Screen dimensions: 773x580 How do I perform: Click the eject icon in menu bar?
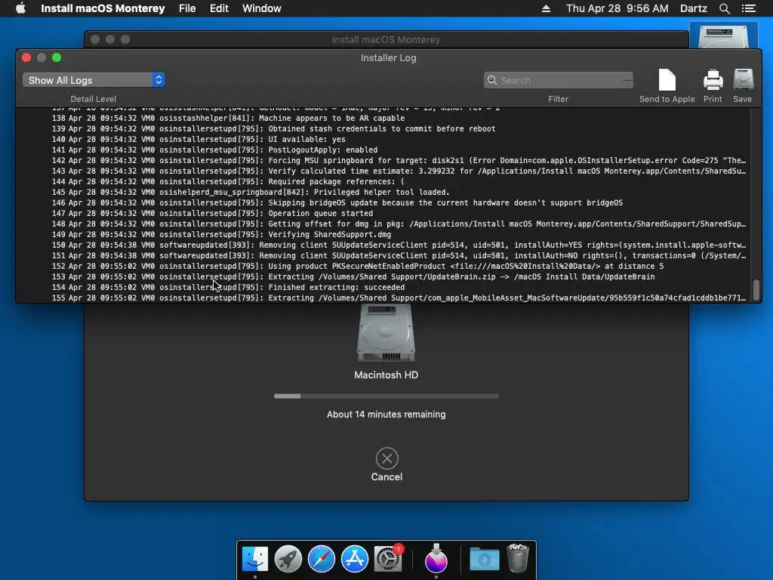(x=546, y=8)
